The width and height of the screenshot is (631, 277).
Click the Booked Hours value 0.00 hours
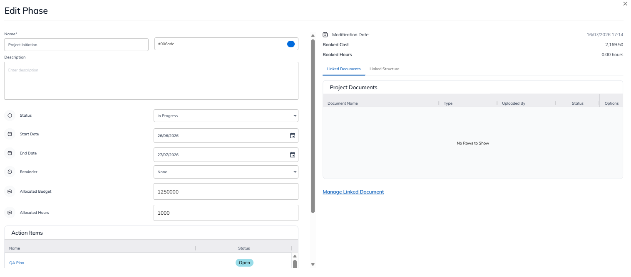[x=612, y=54]
